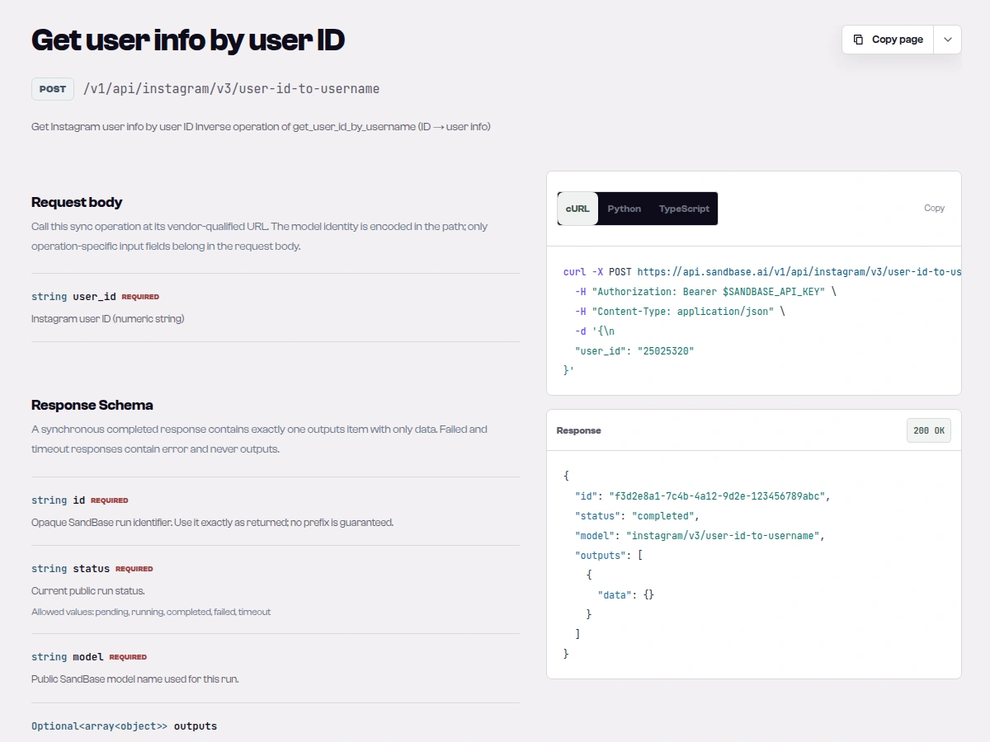Click the Allowed values pending, running line
The width and height of the screenshot is (990, 742).
[x=151, y=612]
